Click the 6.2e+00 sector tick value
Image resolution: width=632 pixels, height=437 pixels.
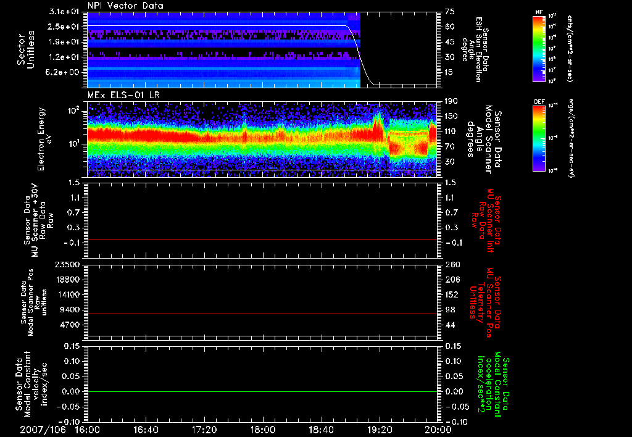pos(64,72)
